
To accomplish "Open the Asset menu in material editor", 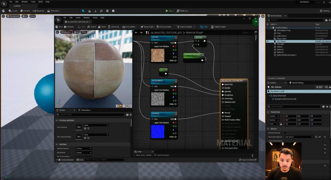I will 78,18.
